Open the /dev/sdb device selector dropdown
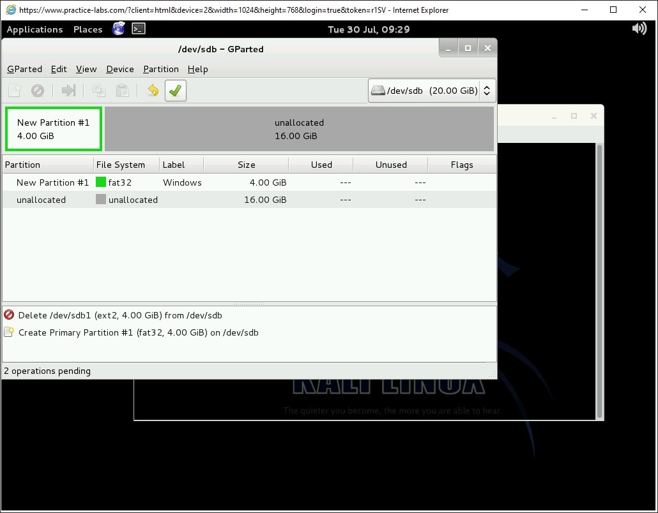 (x=432, y=91)
